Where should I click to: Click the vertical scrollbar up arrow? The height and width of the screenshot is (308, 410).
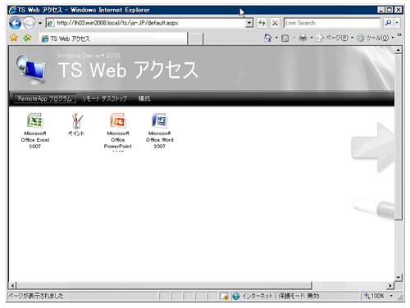coord(399,50)
